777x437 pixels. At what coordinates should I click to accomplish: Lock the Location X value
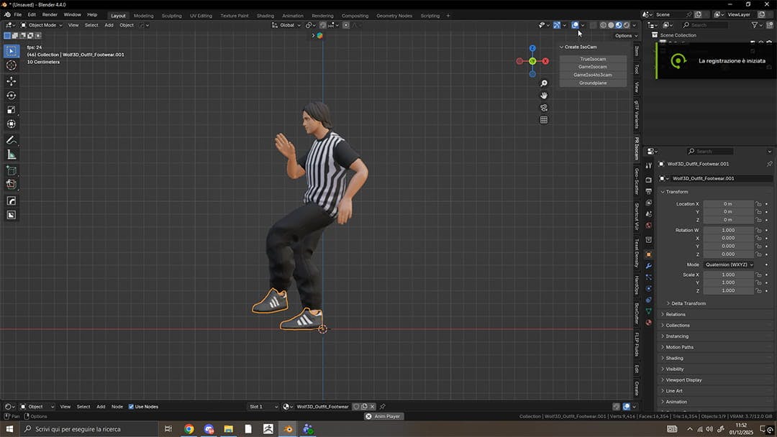click(758, 204)
